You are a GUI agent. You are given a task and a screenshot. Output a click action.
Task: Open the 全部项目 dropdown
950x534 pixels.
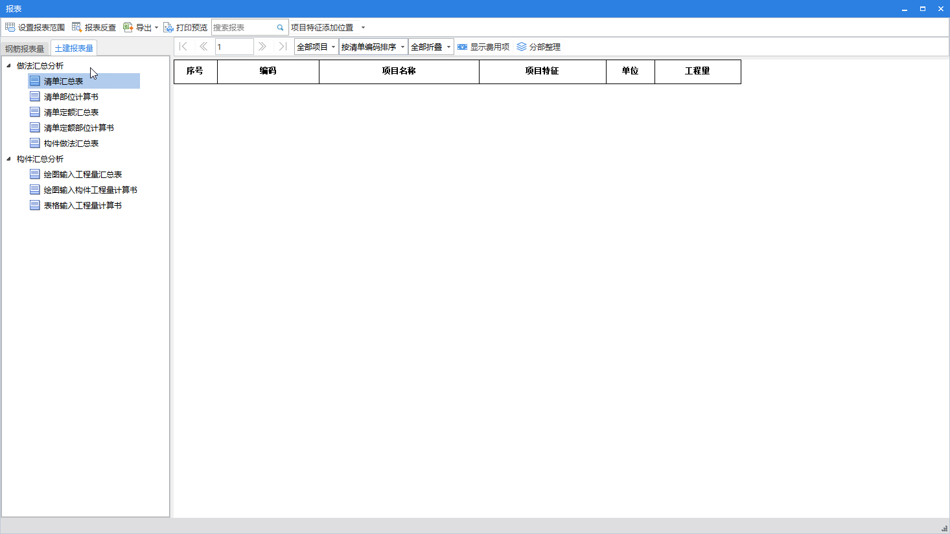(x=316, y=47)
